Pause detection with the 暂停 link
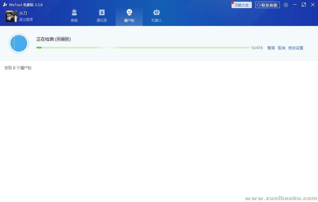 (x=271, y=48)
